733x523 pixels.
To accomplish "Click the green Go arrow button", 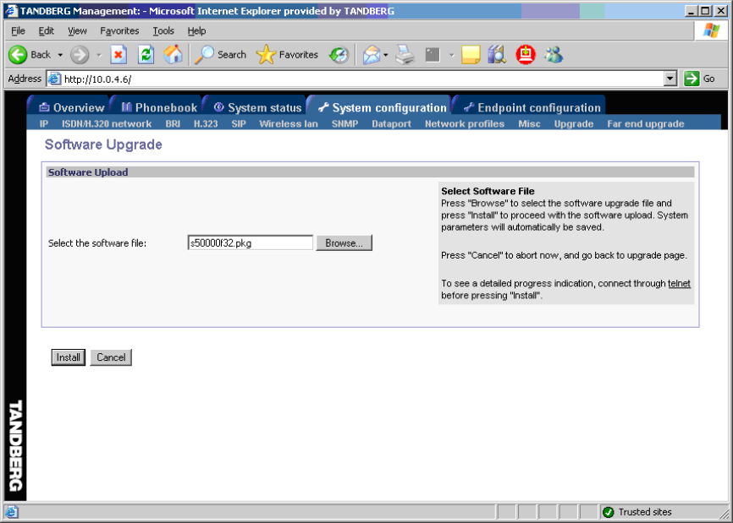I will click(692, 79).
